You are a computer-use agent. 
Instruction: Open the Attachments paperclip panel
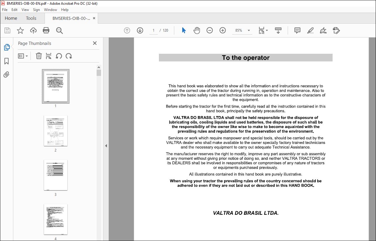(6, 74)
